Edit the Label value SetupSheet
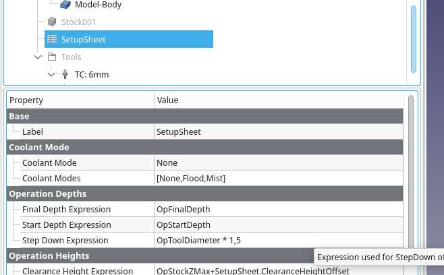Viewport: 444px width, 275px height. (277, 132)
